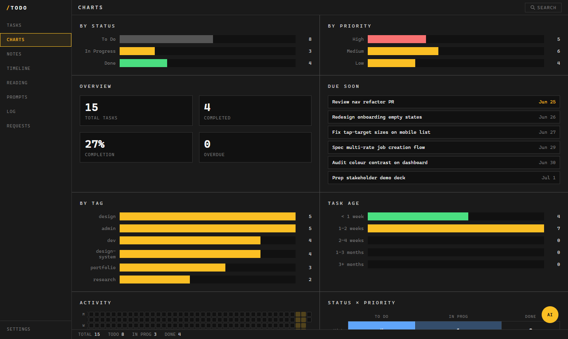Open 'Review nav refactor PR' task
This screenshot has width=568, height=339.
pos(444,102)
